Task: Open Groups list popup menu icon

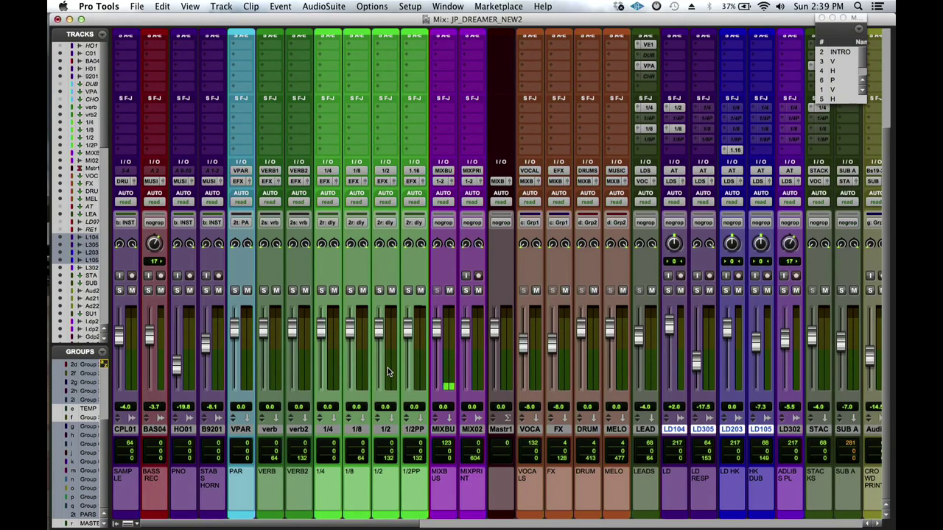Action: tap(102, 352)
